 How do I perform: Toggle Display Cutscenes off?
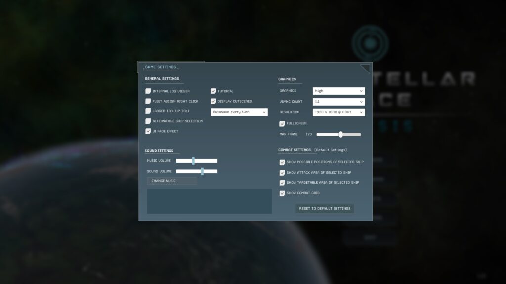click(213, 101)
